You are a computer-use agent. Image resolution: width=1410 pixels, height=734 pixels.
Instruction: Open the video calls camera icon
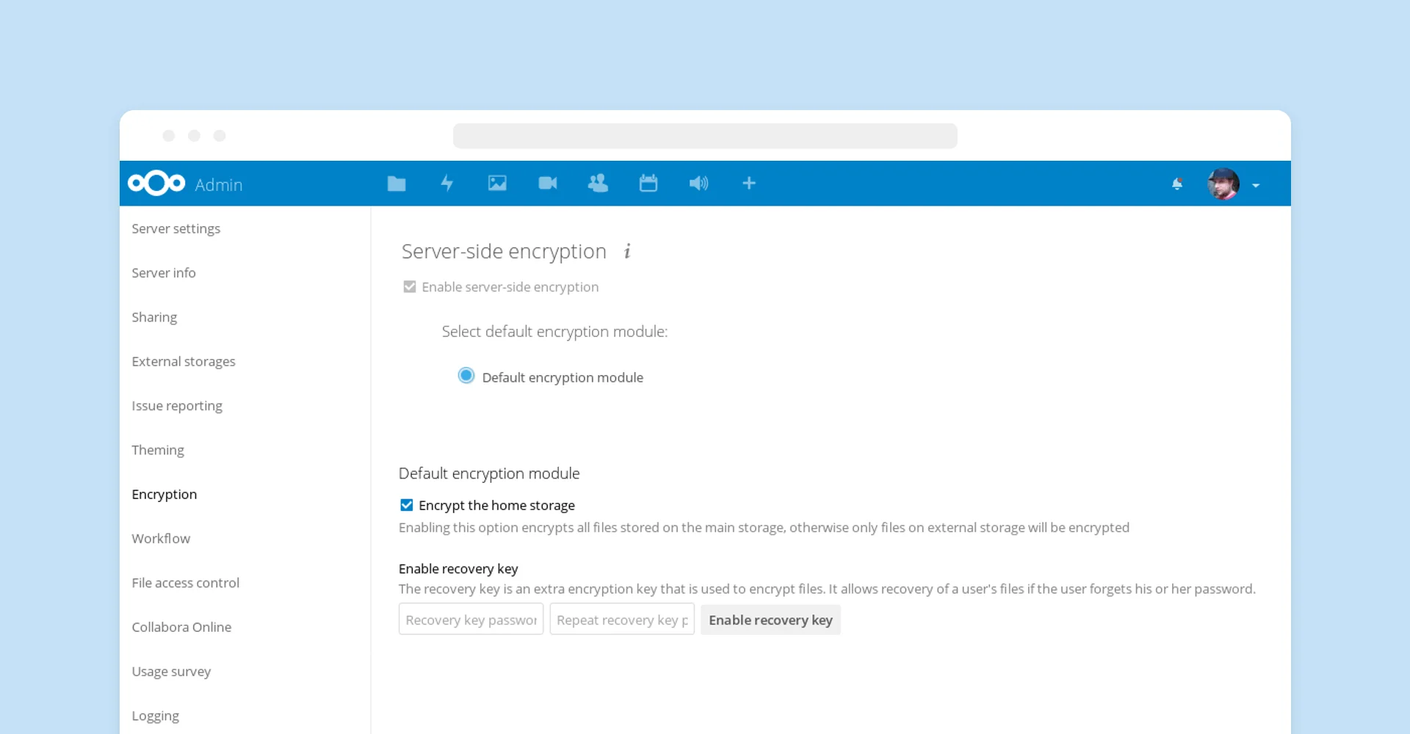tap(548, 183)
